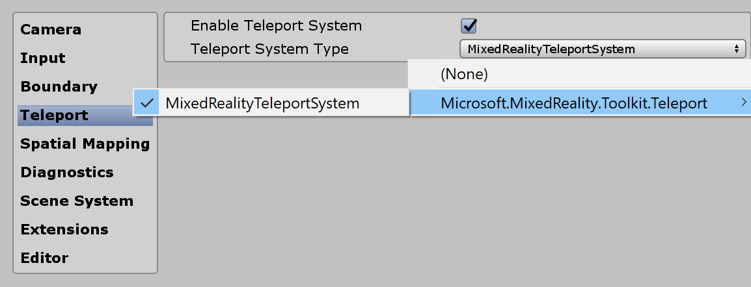Open the Spatial Mapping tab
751x287 pixels.
click(85, 143)
